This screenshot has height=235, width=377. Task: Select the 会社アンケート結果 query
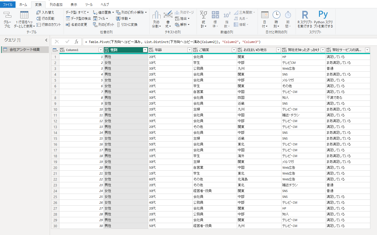24,50
